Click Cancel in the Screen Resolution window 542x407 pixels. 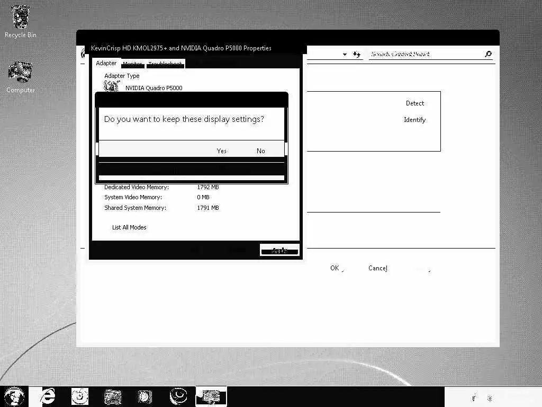(x=378, y=268)
